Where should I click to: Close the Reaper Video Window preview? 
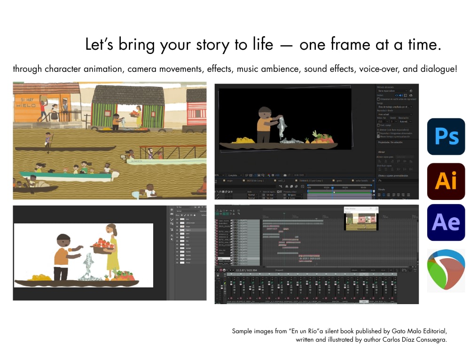click(x=376, y=208)
